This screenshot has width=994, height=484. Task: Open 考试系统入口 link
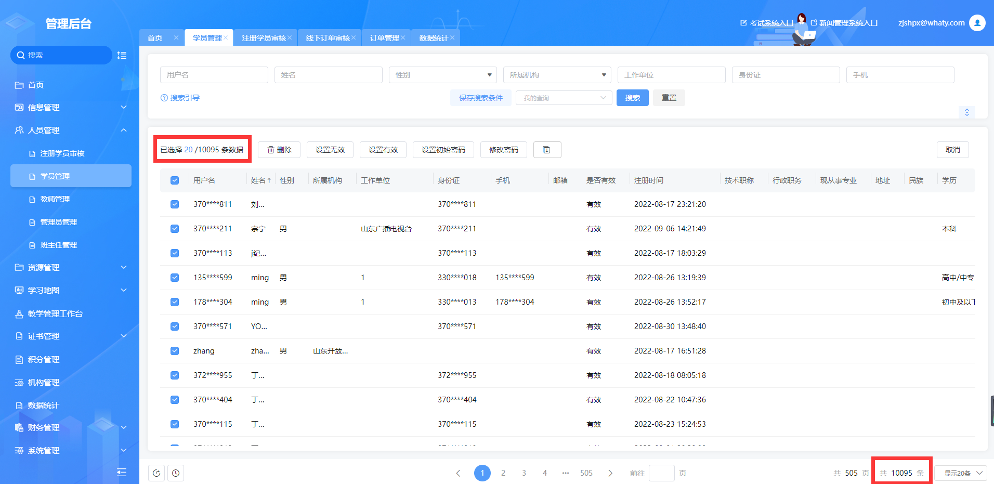coord(767,23)
